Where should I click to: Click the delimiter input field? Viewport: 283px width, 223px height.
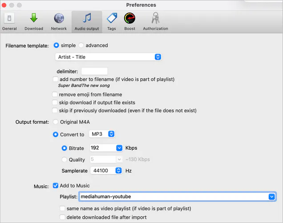click(x=94, y=72)
